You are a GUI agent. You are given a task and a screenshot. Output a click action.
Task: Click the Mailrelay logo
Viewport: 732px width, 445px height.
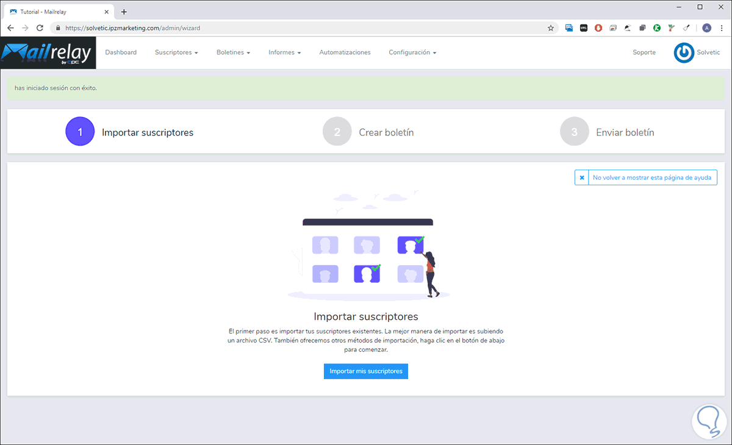pos(48,52)
